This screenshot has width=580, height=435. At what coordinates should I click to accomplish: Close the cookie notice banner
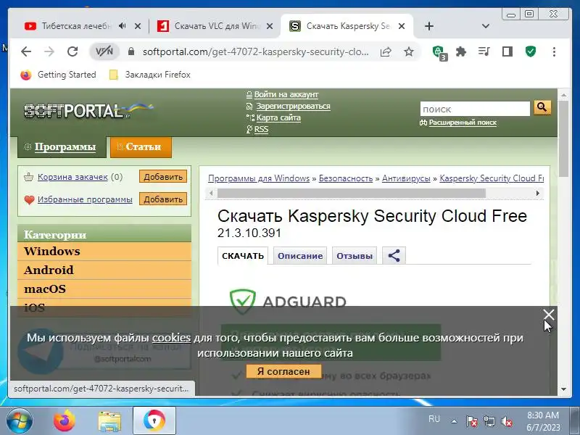point(549,315)
